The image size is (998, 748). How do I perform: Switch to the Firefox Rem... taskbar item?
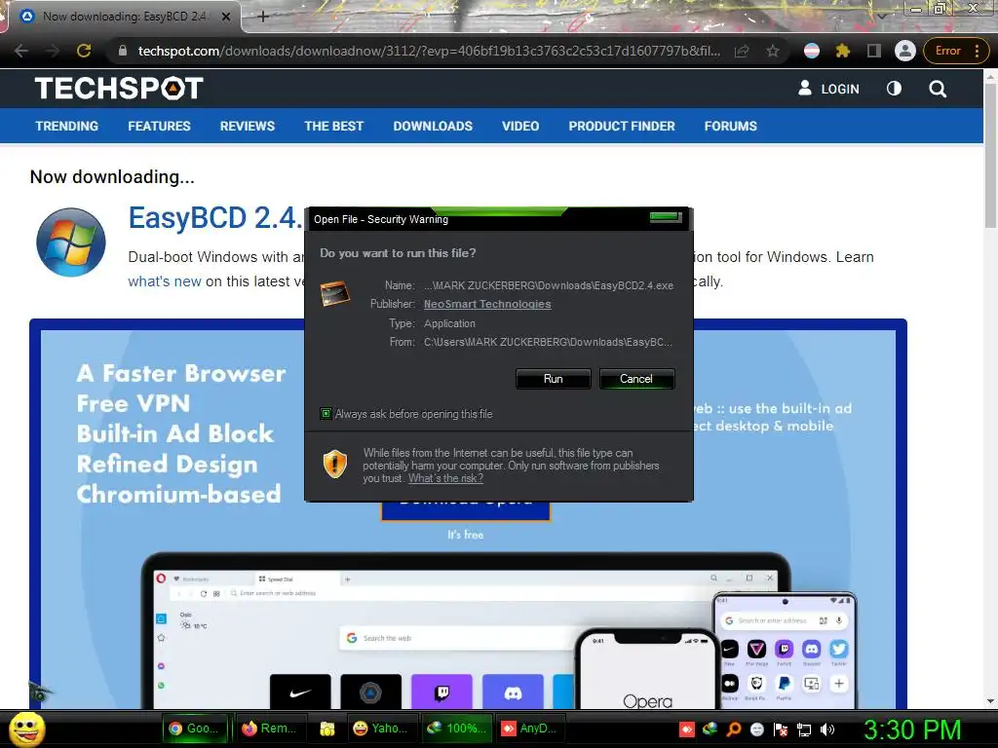(270, 729)
